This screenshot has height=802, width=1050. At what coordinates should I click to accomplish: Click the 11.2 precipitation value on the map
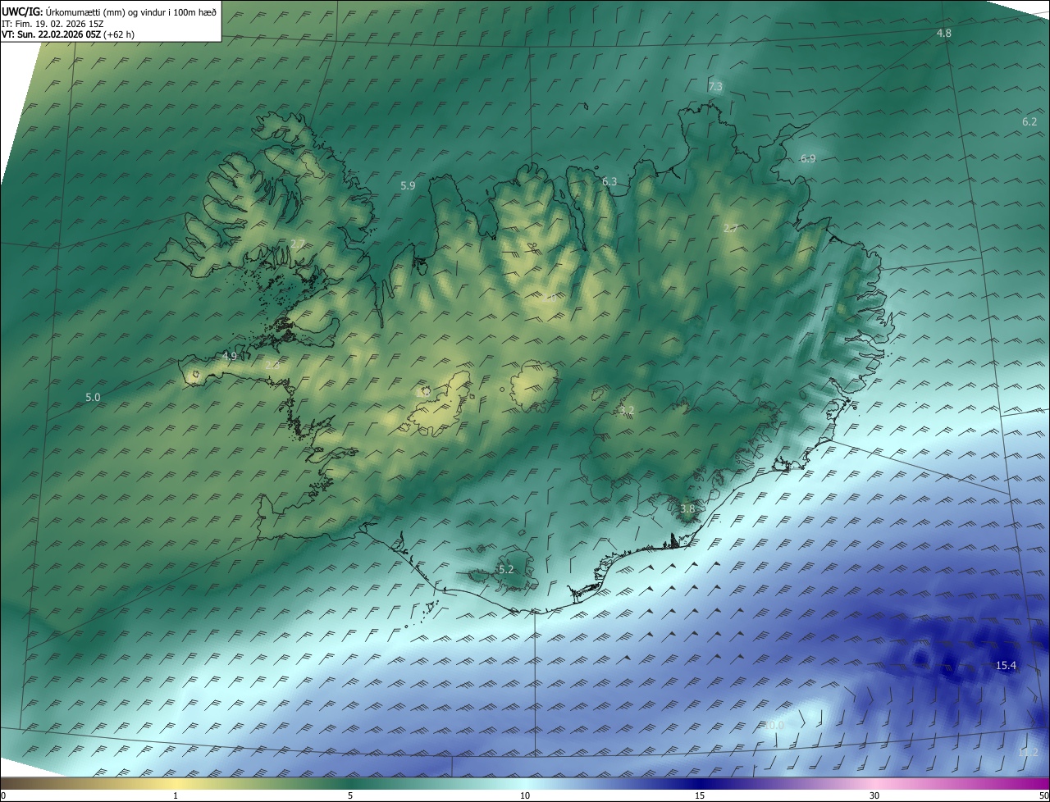[x=1028, y=753]
